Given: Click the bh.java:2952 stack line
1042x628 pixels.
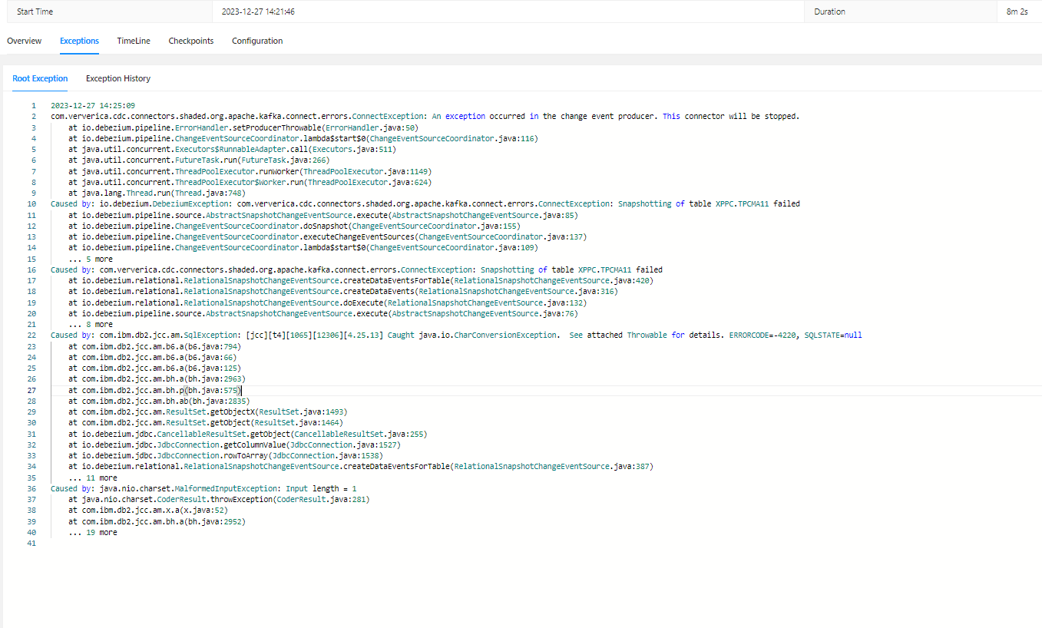Looking at the screenshot, I should tap(157, 521).
